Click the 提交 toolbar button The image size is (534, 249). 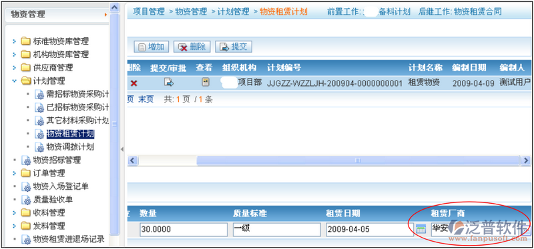[234, 47]
